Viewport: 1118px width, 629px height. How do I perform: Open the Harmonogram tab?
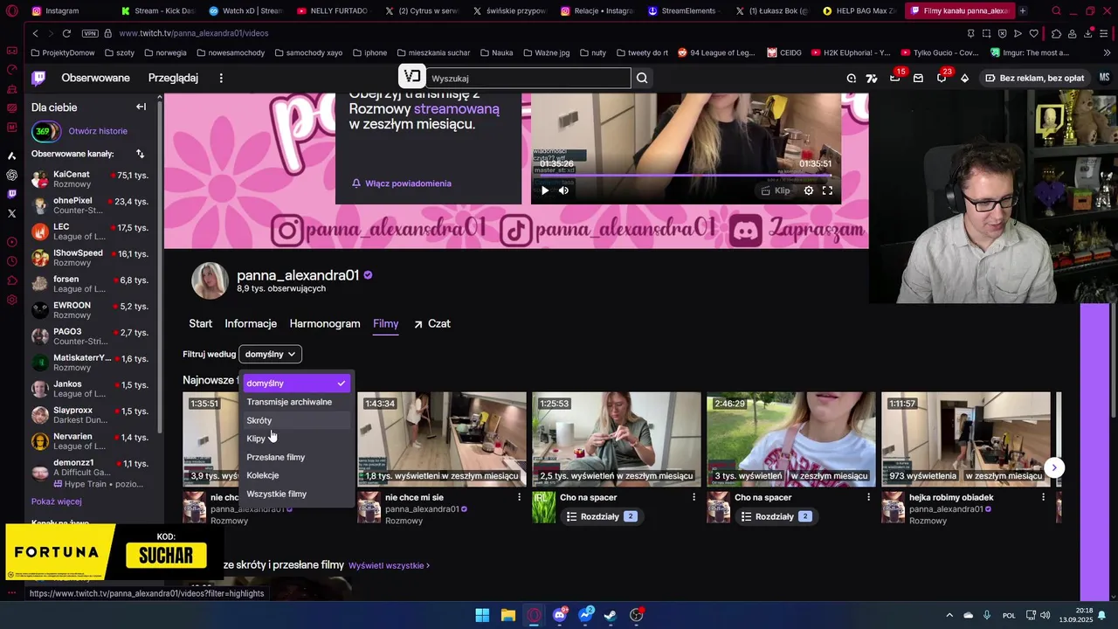click(x=325, y=323)
